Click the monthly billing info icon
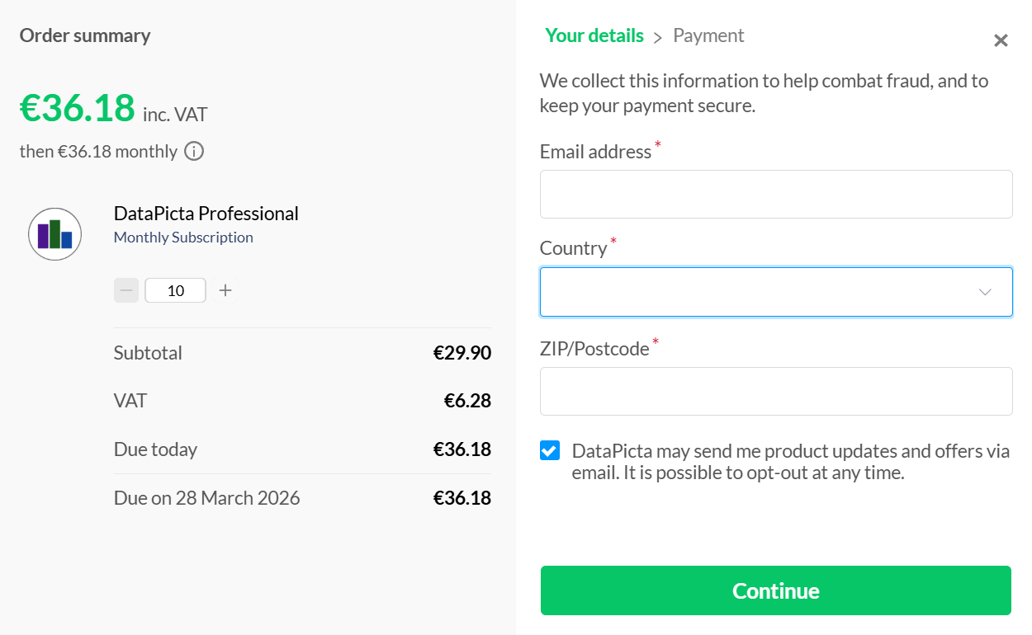The height and width of the screenshot is (635, 1032). click(194, 151)
